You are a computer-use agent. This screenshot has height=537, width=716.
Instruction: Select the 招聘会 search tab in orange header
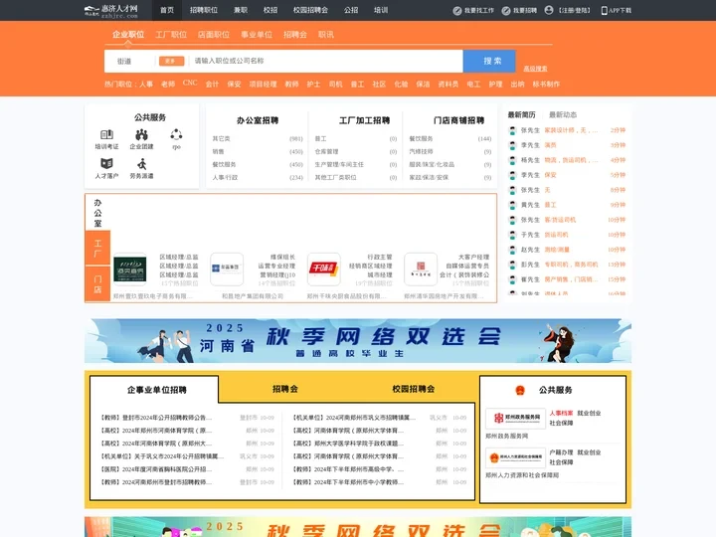295,35
